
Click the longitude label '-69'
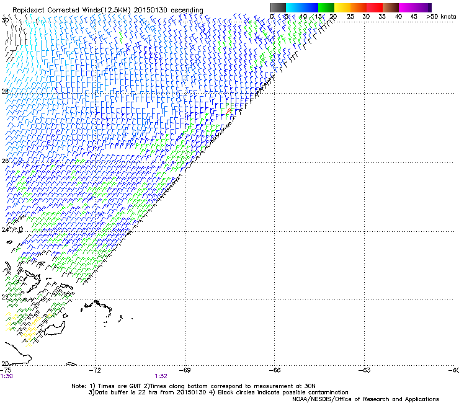click(185, 370)
